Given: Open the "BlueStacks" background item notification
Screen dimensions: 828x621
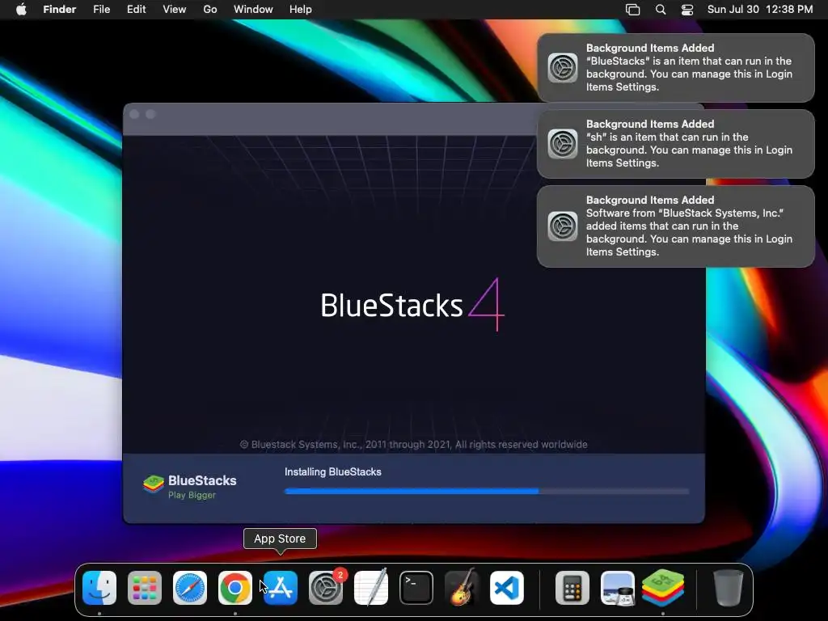Looking at the screenshot, I should [676, 68].
